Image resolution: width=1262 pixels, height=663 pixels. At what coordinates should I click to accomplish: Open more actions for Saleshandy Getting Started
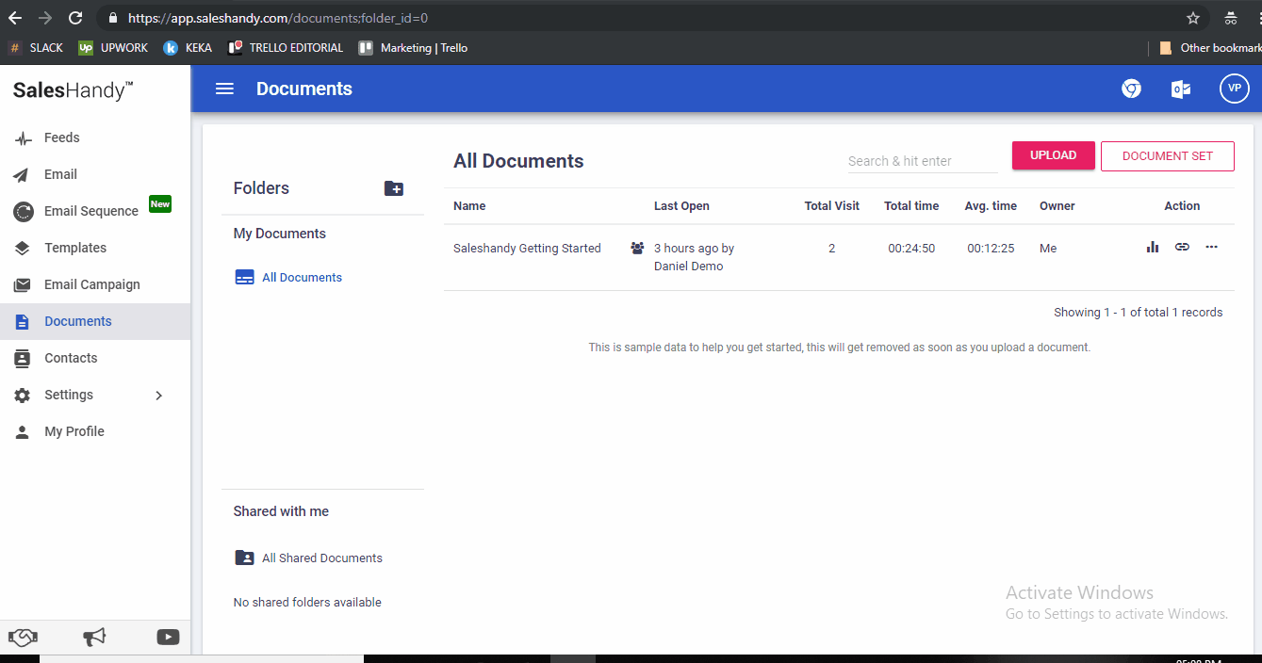pos(1212,247)
